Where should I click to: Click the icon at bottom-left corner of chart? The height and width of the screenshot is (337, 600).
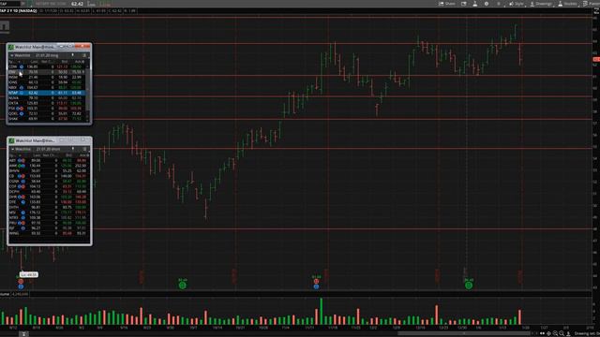click(x=23, y=334)
